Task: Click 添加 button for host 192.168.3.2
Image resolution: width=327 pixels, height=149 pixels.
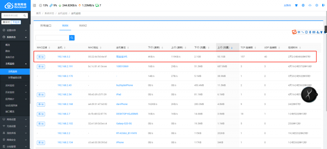Action: (x=41, y=57)
